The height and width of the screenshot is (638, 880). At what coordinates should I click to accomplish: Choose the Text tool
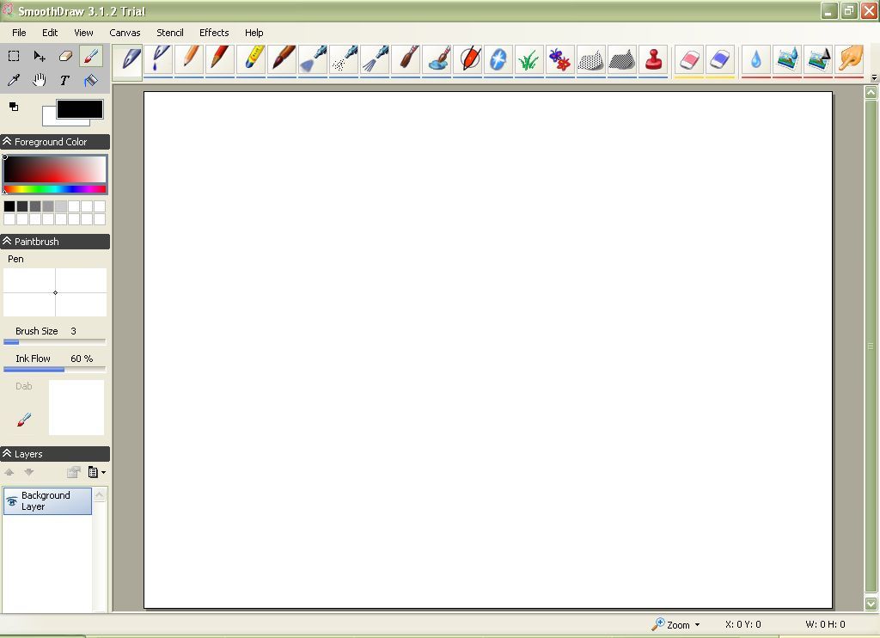64,80
